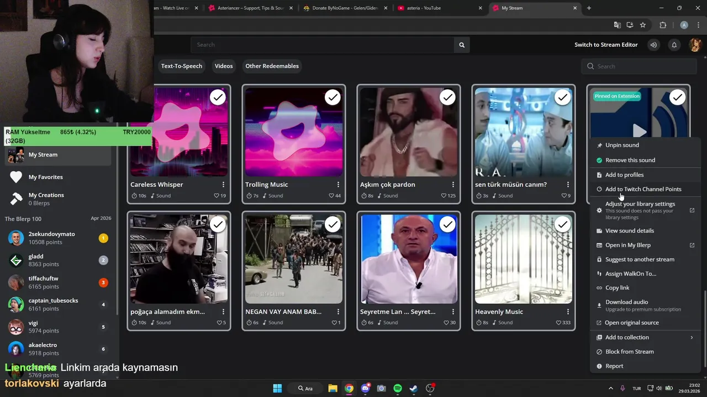The height and width of the screenshot is (397, 707).
Task: Open three-dot menu for Heavenly Music
Action: click(x=568, y=312)
